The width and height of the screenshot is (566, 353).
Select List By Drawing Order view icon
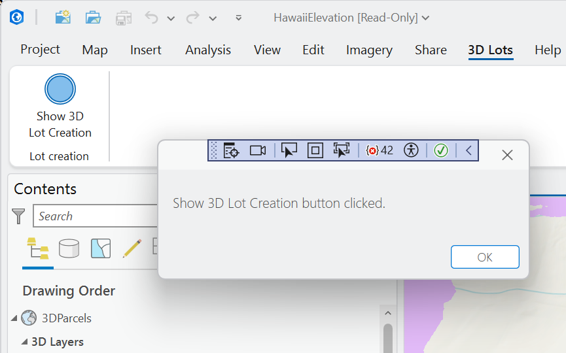coord(38,248)
